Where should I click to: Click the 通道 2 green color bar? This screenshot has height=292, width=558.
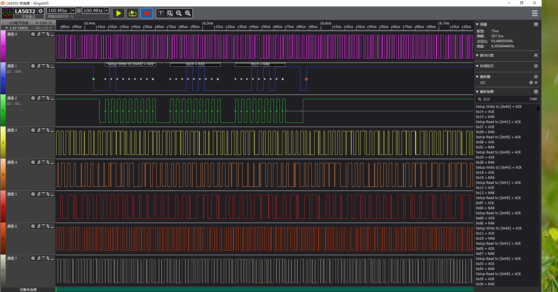pyautogui.click(x=3, y=110)
